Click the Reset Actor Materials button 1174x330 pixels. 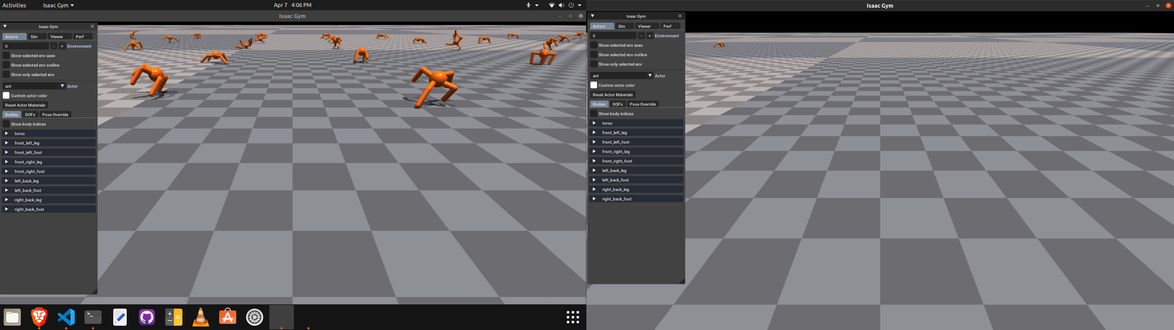25,105
